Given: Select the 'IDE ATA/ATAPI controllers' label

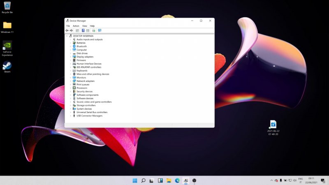Looking at the screenshot, I should pos(89,67).
